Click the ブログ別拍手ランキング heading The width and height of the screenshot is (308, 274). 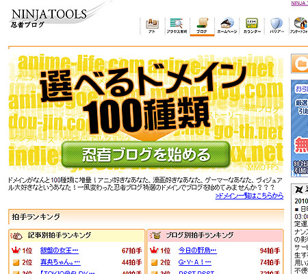(200, 235)
